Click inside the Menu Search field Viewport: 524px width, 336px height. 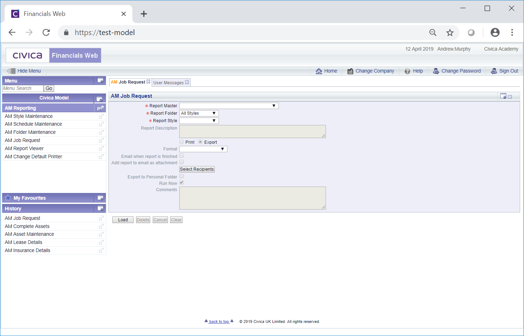pos(23,89)
